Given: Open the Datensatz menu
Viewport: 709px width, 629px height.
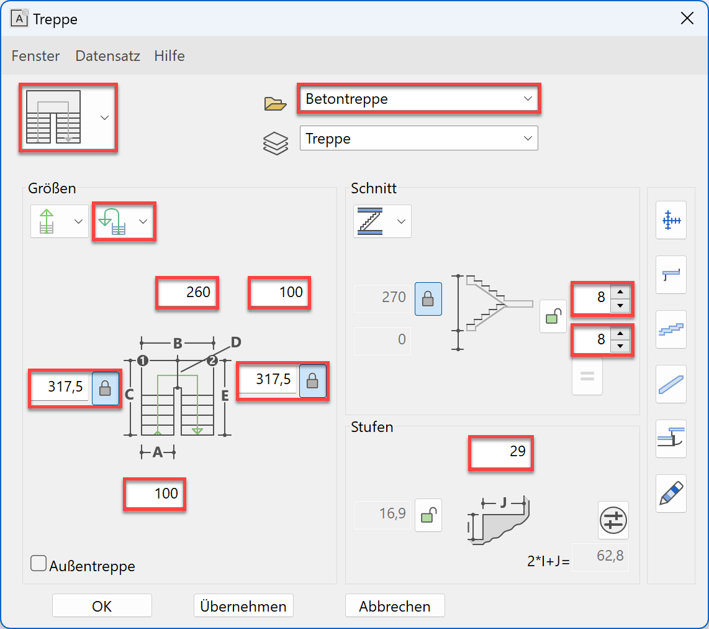Looking at the screenshot, I should tap(107, 56).
